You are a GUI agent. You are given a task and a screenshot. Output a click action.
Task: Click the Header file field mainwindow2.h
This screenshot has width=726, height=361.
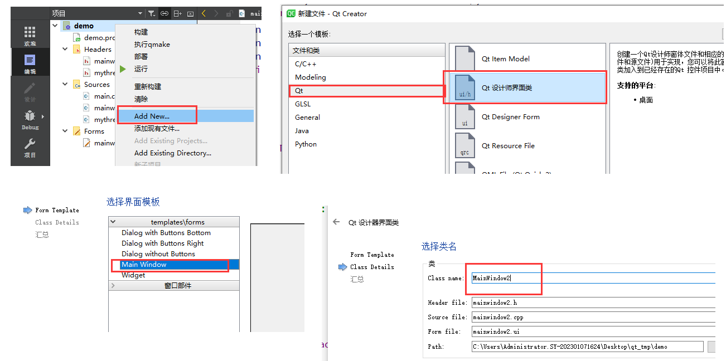coord(593,303)
